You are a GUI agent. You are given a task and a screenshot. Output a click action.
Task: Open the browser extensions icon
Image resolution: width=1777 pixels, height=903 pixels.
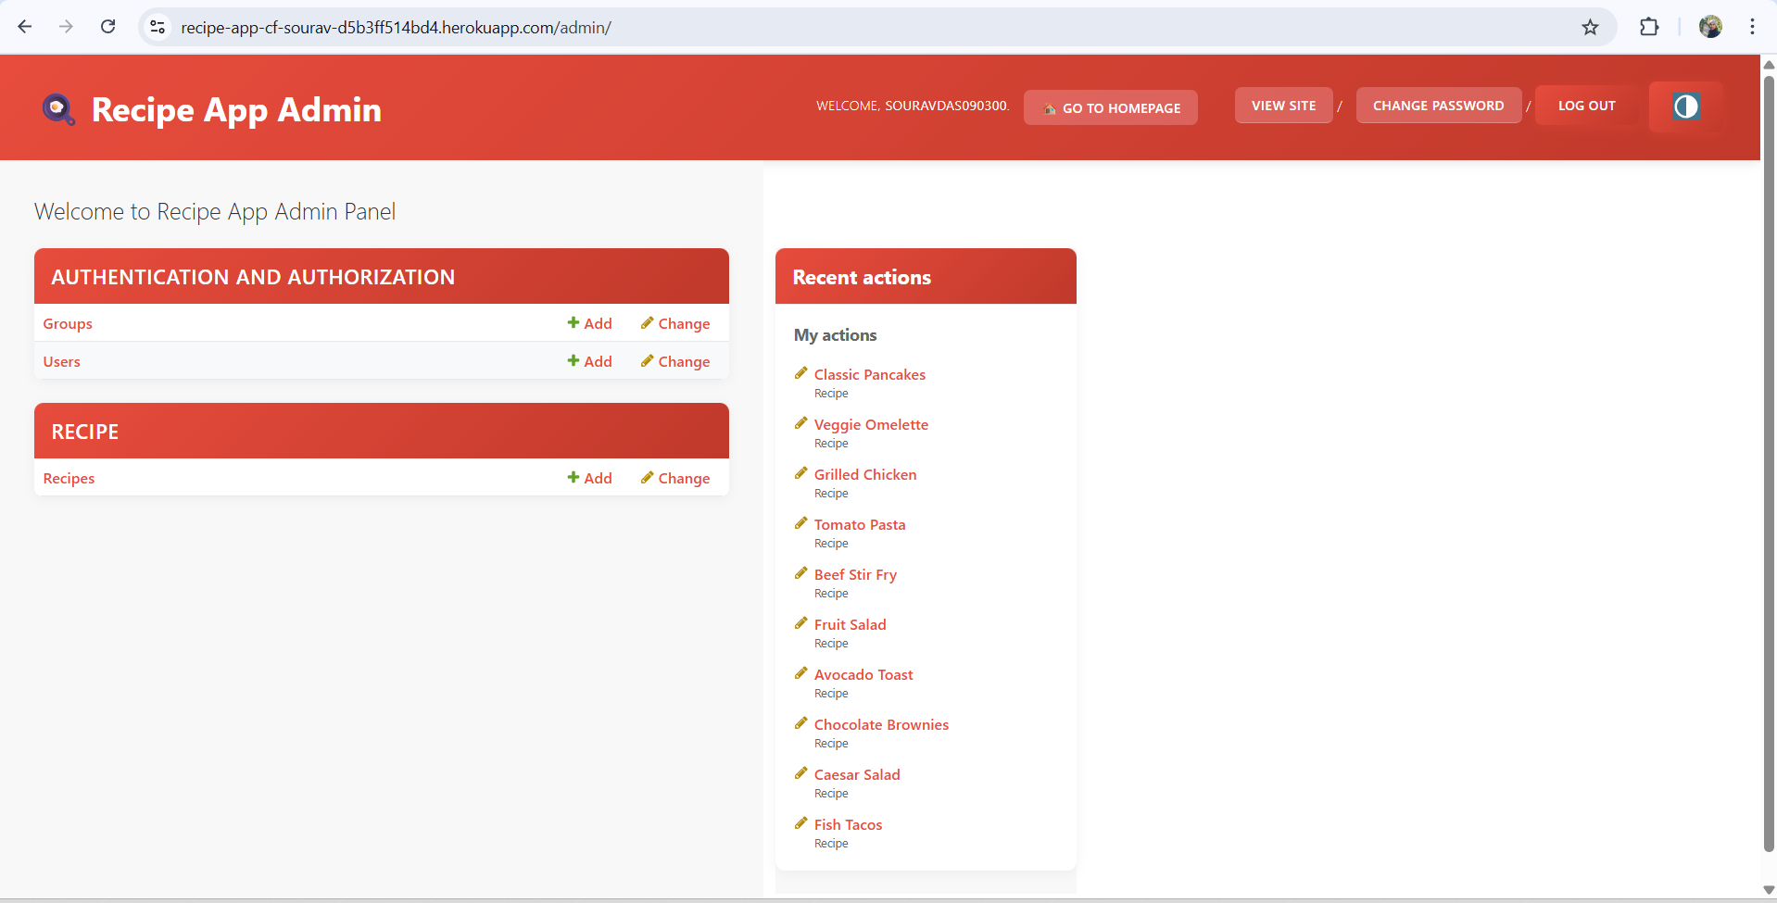[1649, 27]
